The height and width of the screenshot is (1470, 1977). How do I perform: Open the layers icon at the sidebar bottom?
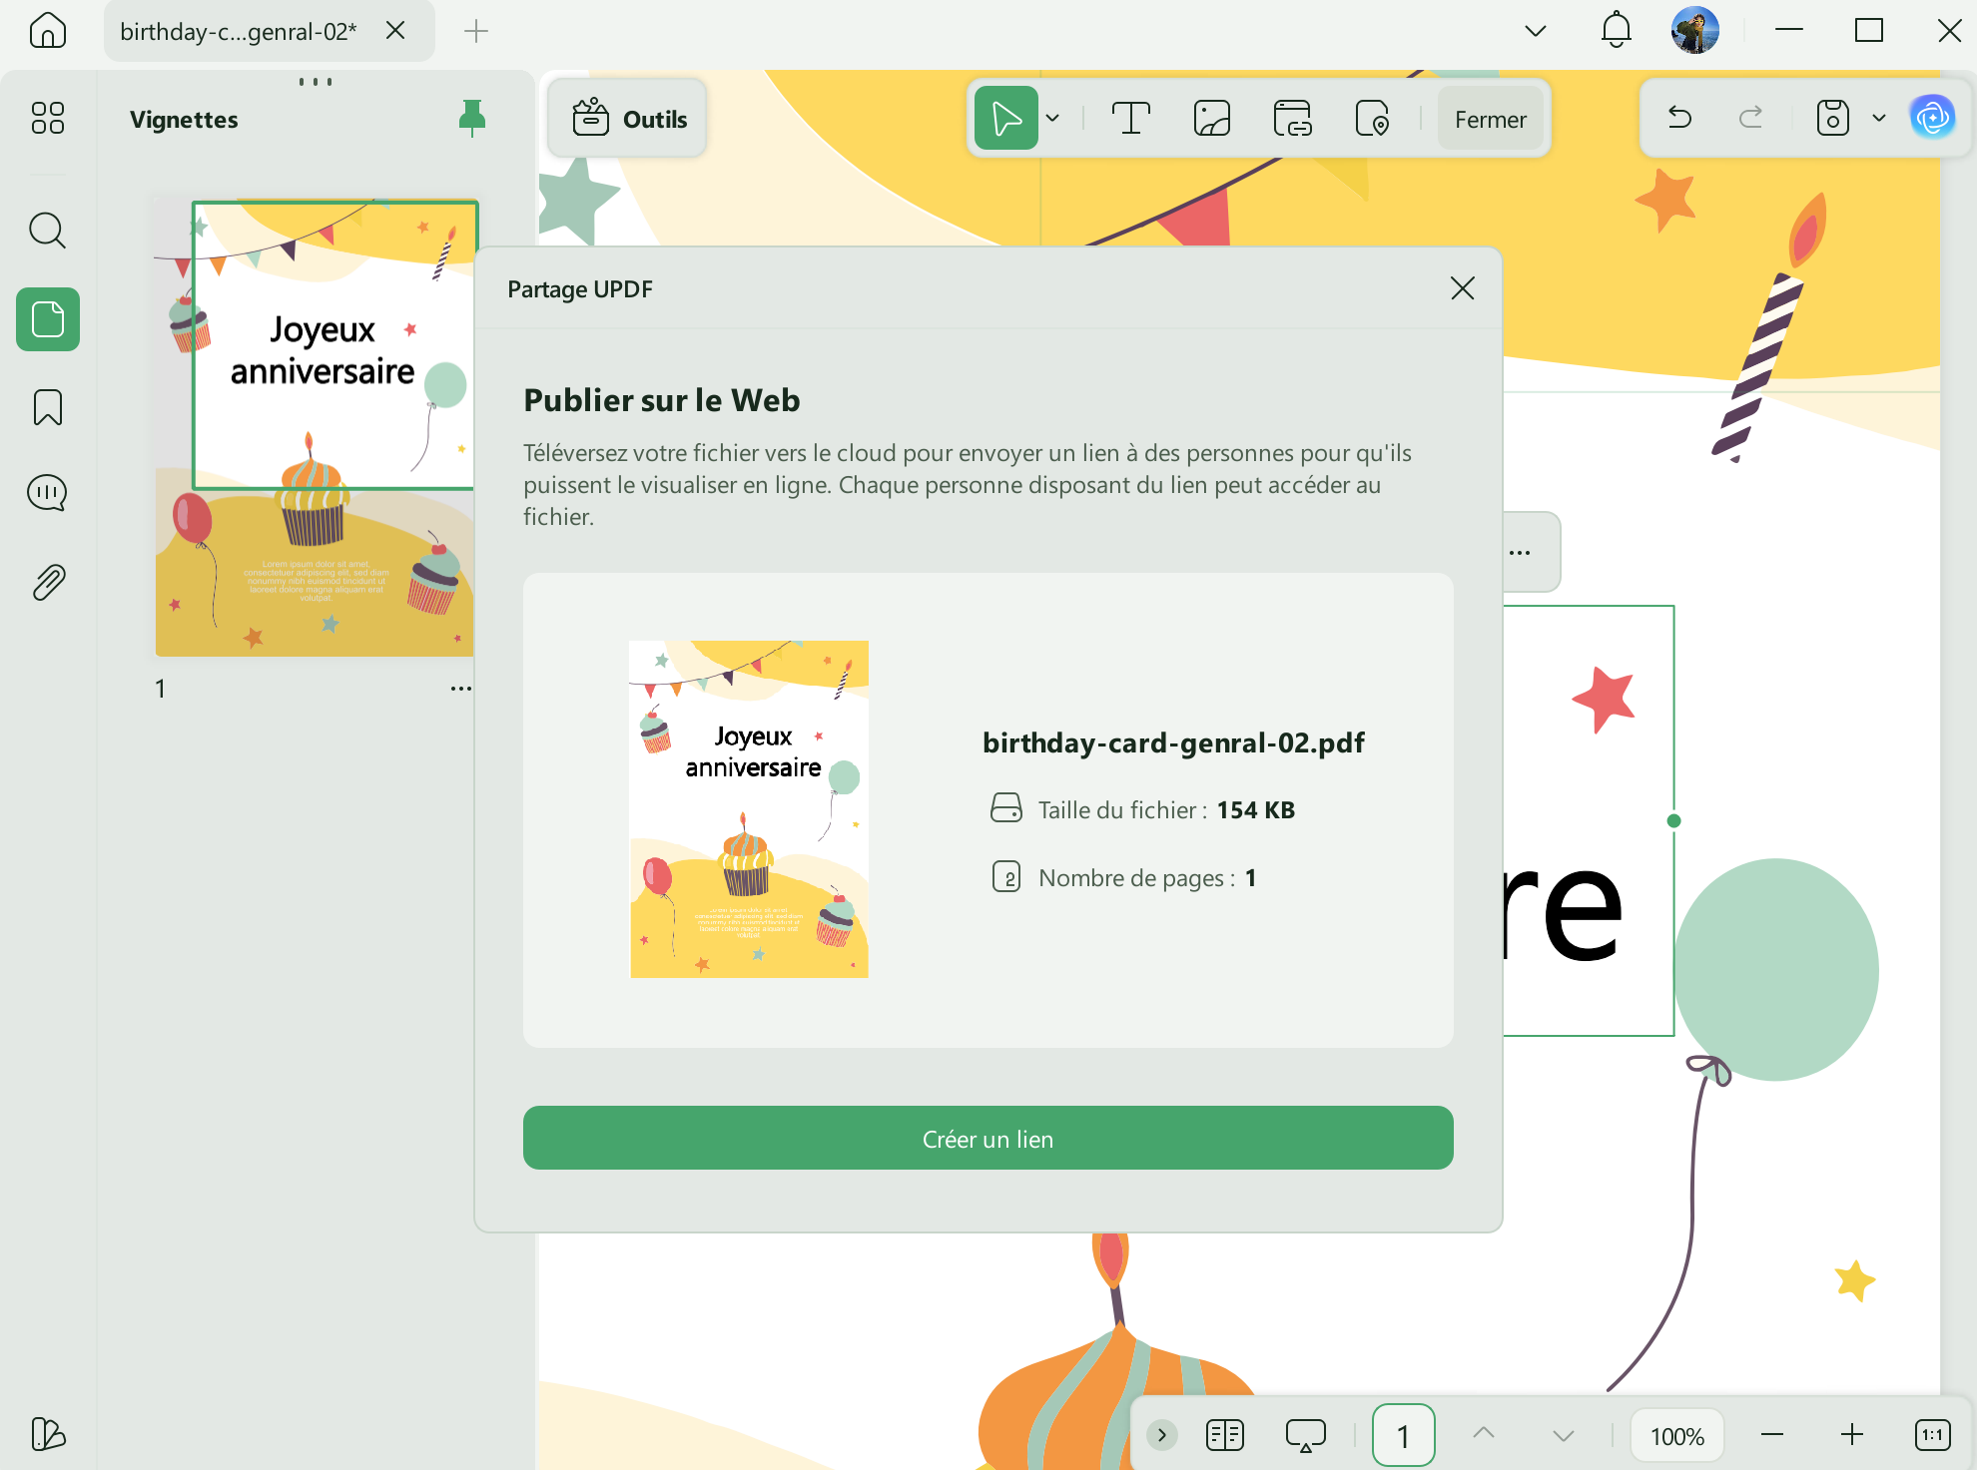48,1434
